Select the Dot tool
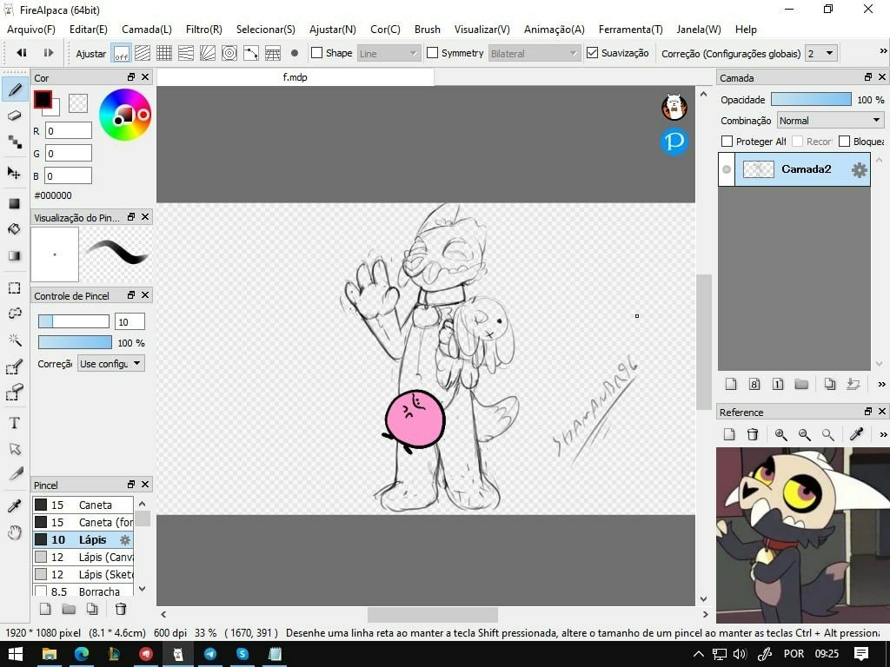Screen dimensions: 890x667 [x=15, y=142]
